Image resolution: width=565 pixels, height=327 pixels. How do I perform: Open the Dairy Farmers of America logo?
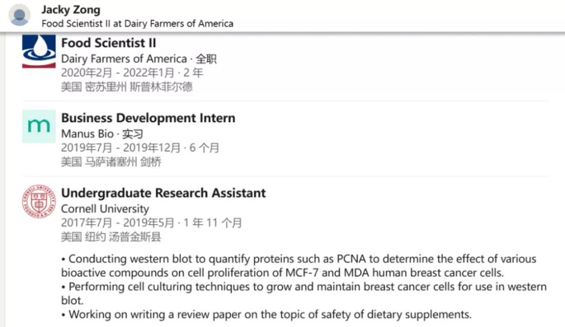[39, 51]
